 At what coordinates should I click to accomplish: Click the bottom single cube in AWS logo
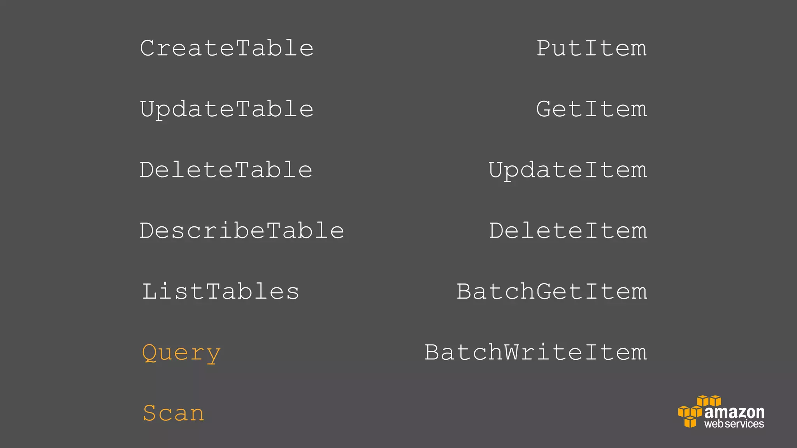coord(690,422)
